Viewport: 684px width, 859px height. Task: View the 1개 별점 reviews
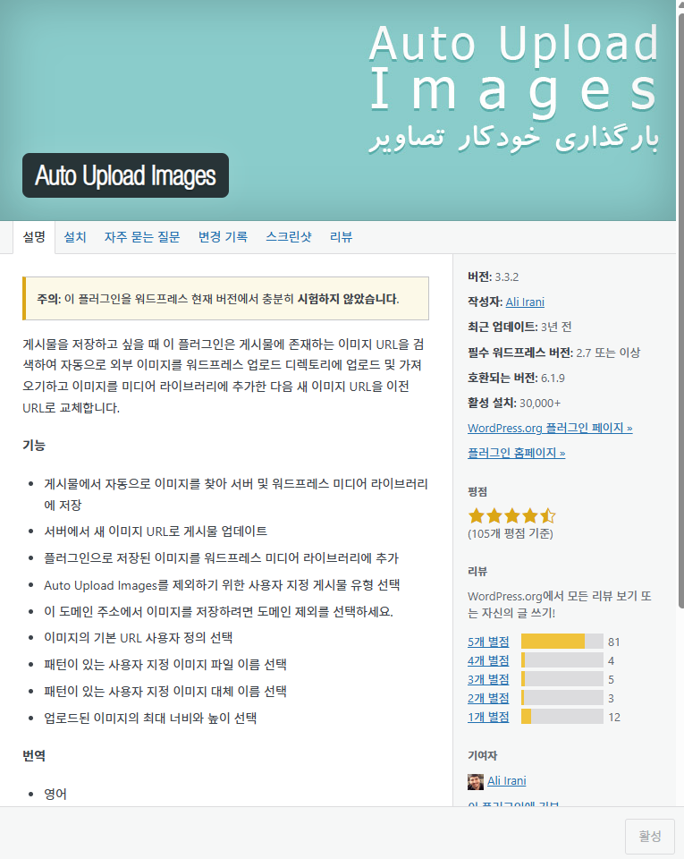click(488, 717)
